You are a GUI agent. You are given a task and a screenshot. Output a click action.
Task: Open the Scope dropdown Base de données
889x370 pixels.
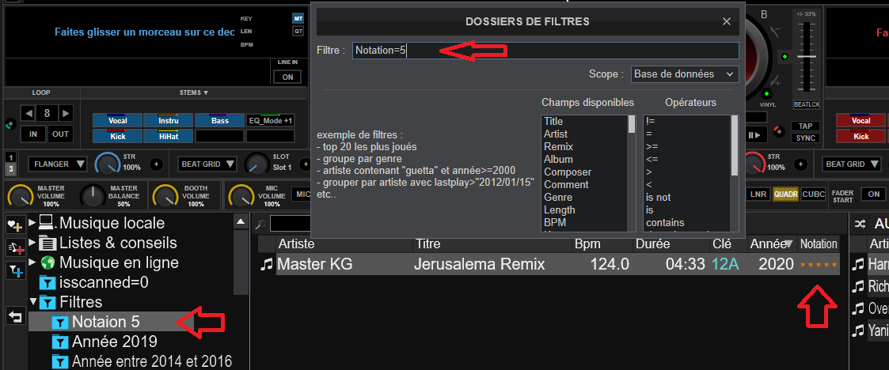click(684, 74)
